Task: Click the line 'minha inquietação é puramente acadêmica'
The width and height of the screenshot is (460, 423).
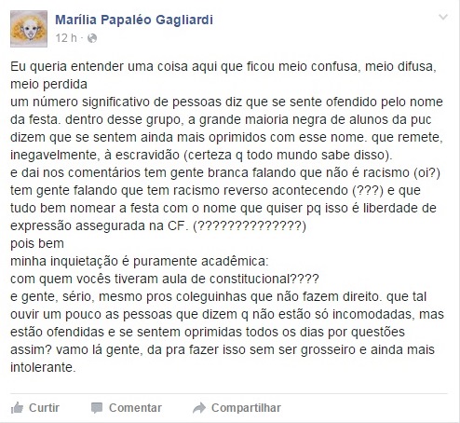Action: [x=140, y=261]
